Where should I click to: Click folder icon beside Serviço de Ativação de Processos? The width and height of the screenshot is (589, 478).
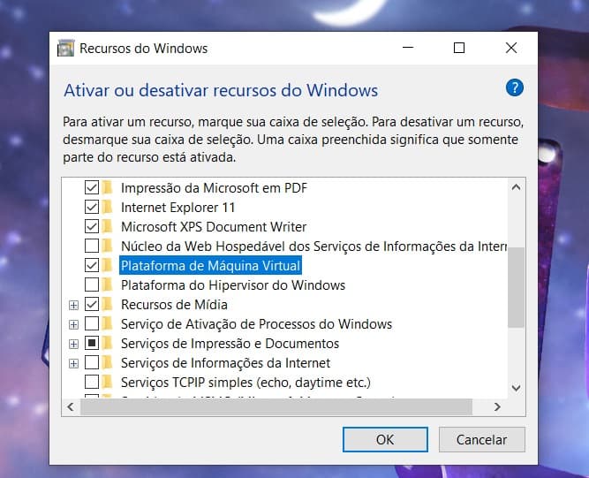click(108, 323)
